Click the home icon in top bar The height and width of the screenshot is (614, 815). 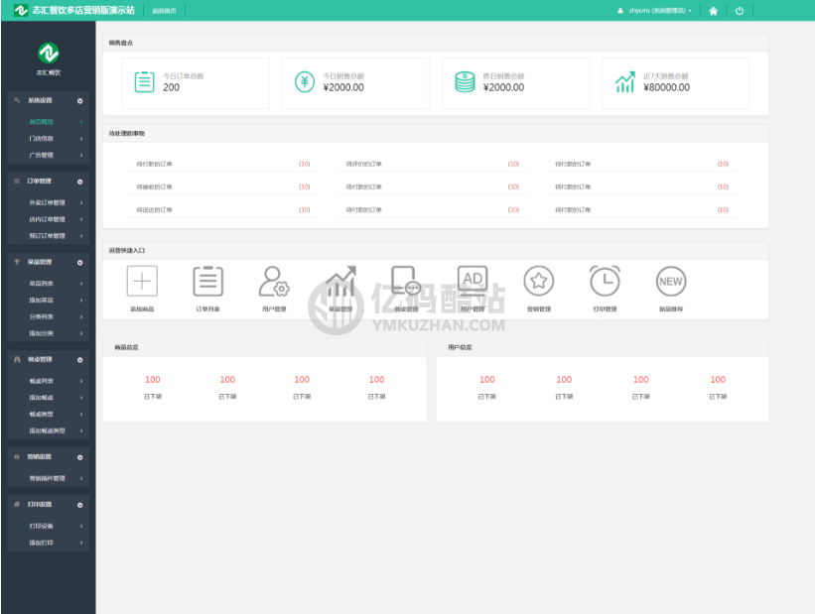[x=713, y=11]
